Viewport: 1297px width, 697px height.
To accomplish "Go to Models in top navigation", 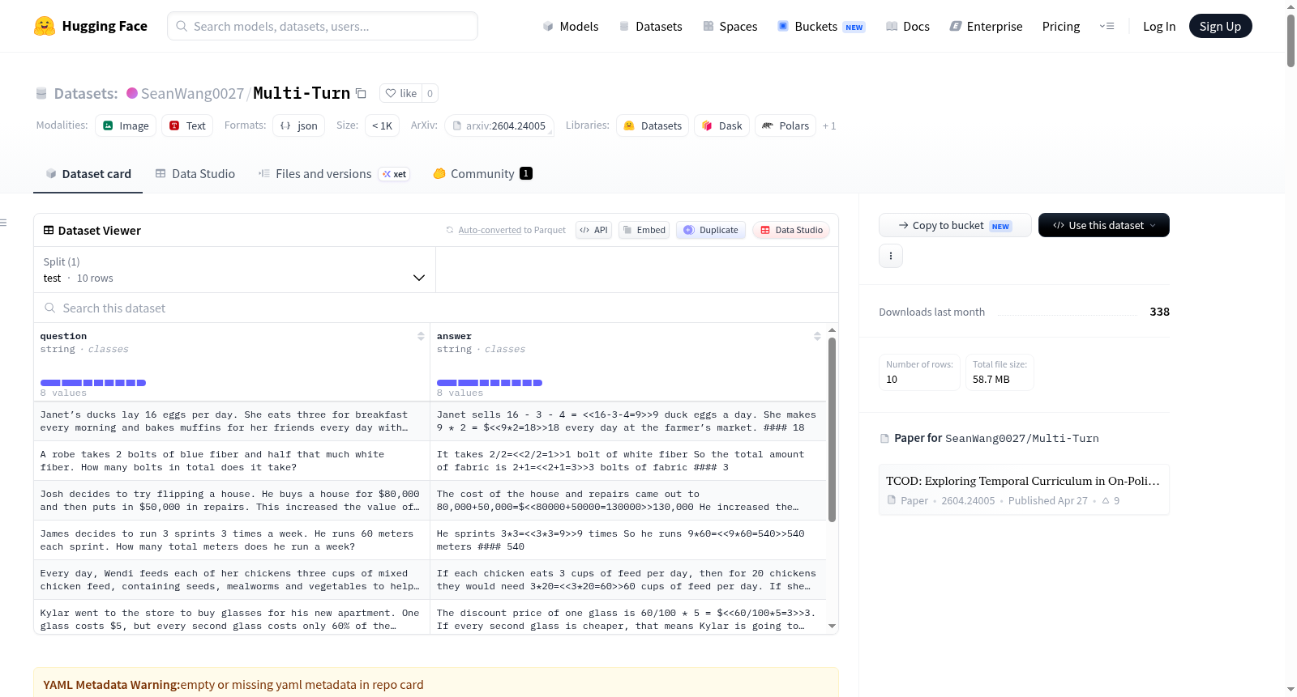I will (x=571, y=26).
